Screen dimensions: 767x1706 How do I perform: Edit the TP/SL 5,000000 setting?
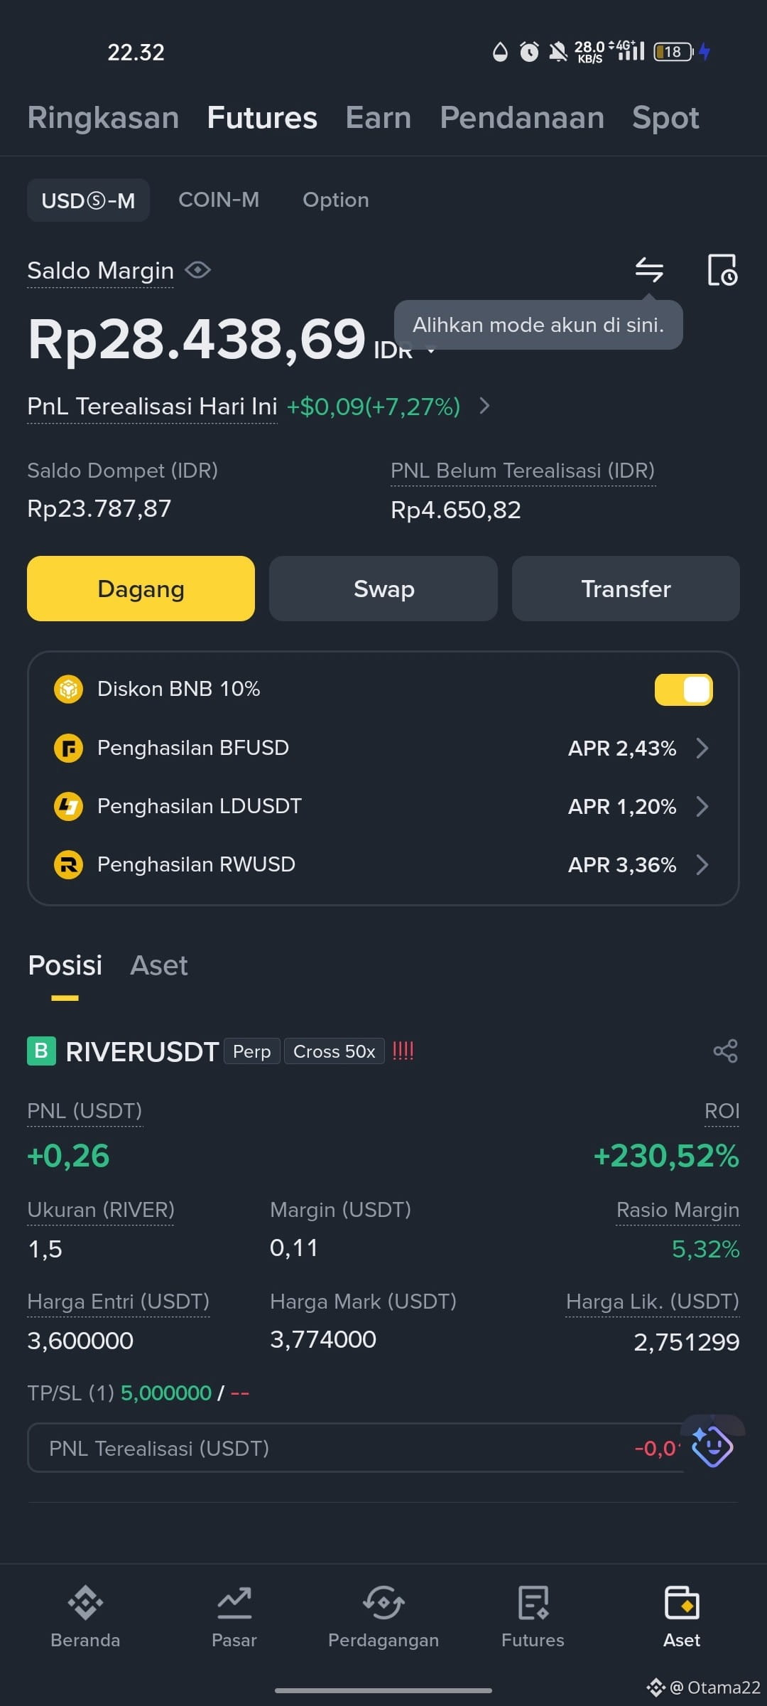(x=166, y=1393)
